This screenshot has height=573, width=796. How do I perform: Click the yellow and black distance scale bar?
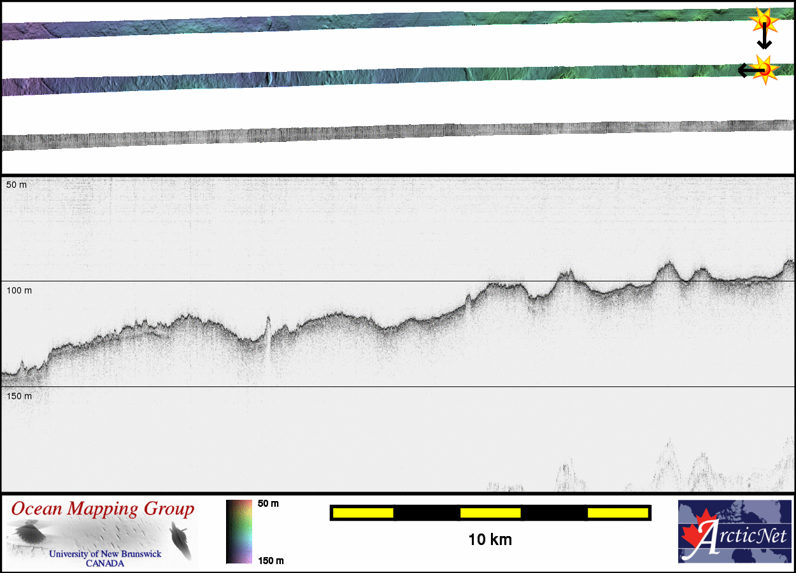(x=490, y=513)
